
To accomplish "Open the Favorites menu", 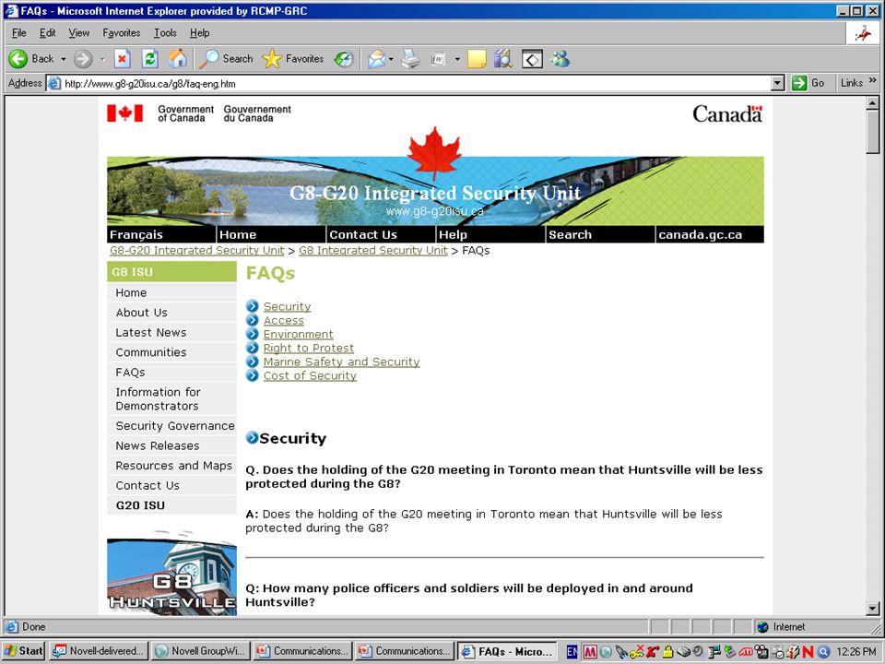I will [122, 33].
